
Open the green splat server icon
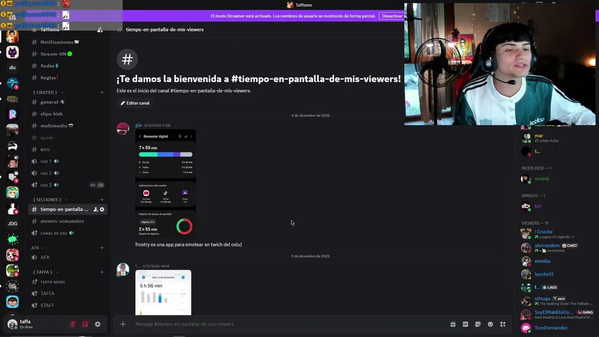click(x=12, y=239)
